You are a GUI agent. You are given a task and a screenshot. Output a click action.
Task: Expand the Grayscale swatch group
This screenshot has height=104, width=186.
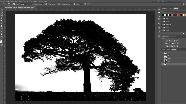click(x=163, y=24)
